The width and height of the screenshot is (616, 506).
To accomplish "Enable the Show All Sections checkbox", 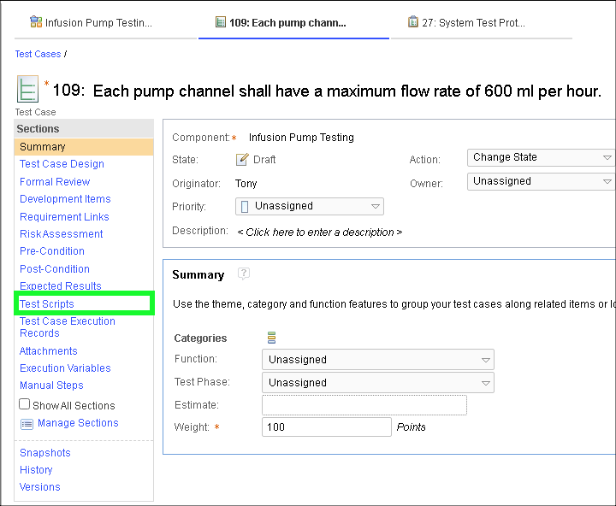I will [25, 404].
